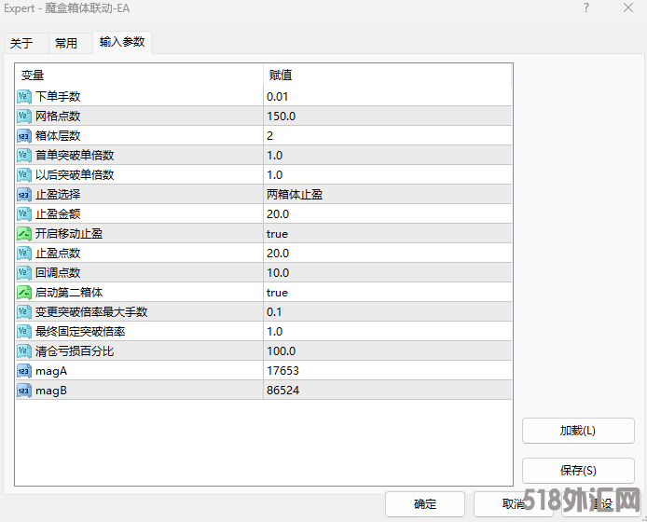Toggle the 开启移动止盈 true value

coord(388,234)
